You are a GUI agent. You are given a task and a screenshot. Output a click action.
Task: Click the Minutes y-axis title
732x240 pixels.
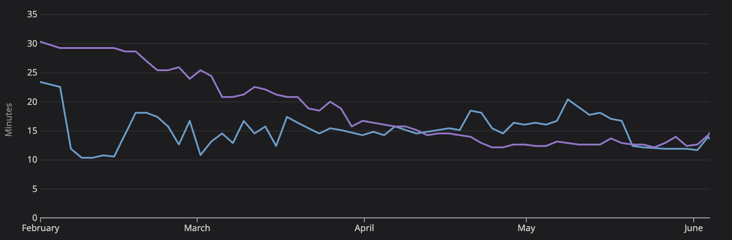[x=8, y=120]
